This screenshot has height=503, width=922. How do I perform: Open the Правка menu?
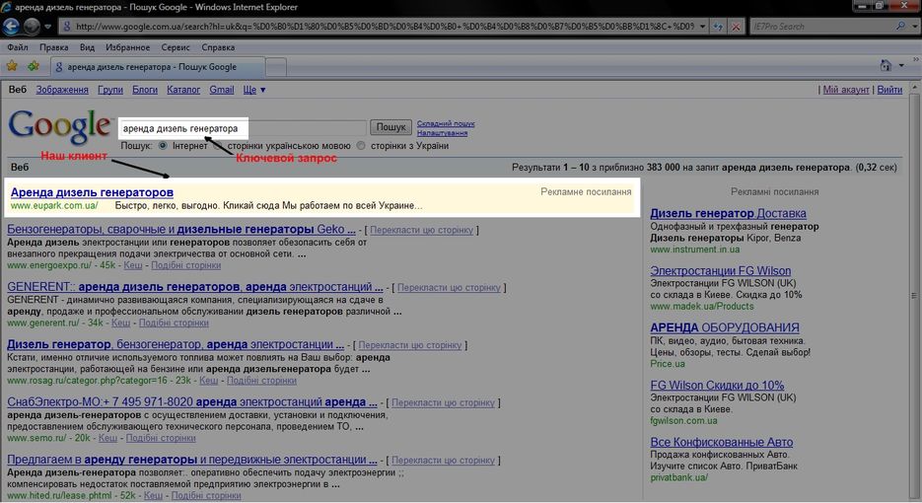click(x=53, y=47)
